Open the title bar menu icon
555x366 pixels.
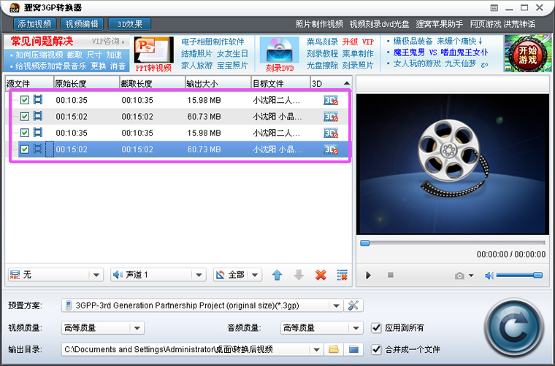[x=494, y=8]
